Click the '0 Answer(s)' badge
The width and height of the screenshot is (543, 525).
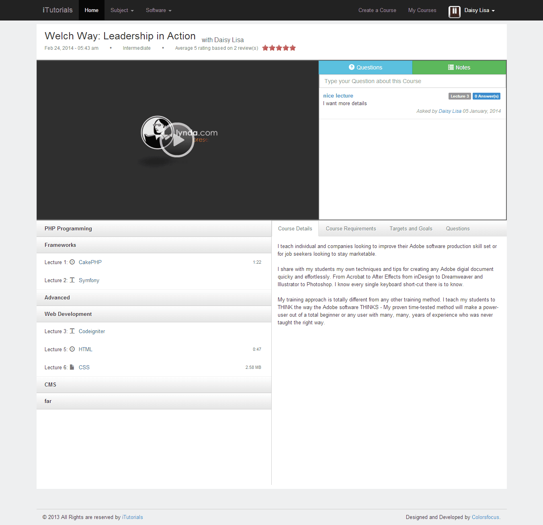(486, 96)
